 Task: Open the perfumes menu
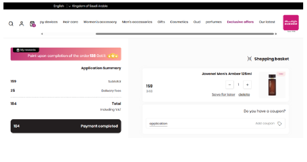(214, 22)
